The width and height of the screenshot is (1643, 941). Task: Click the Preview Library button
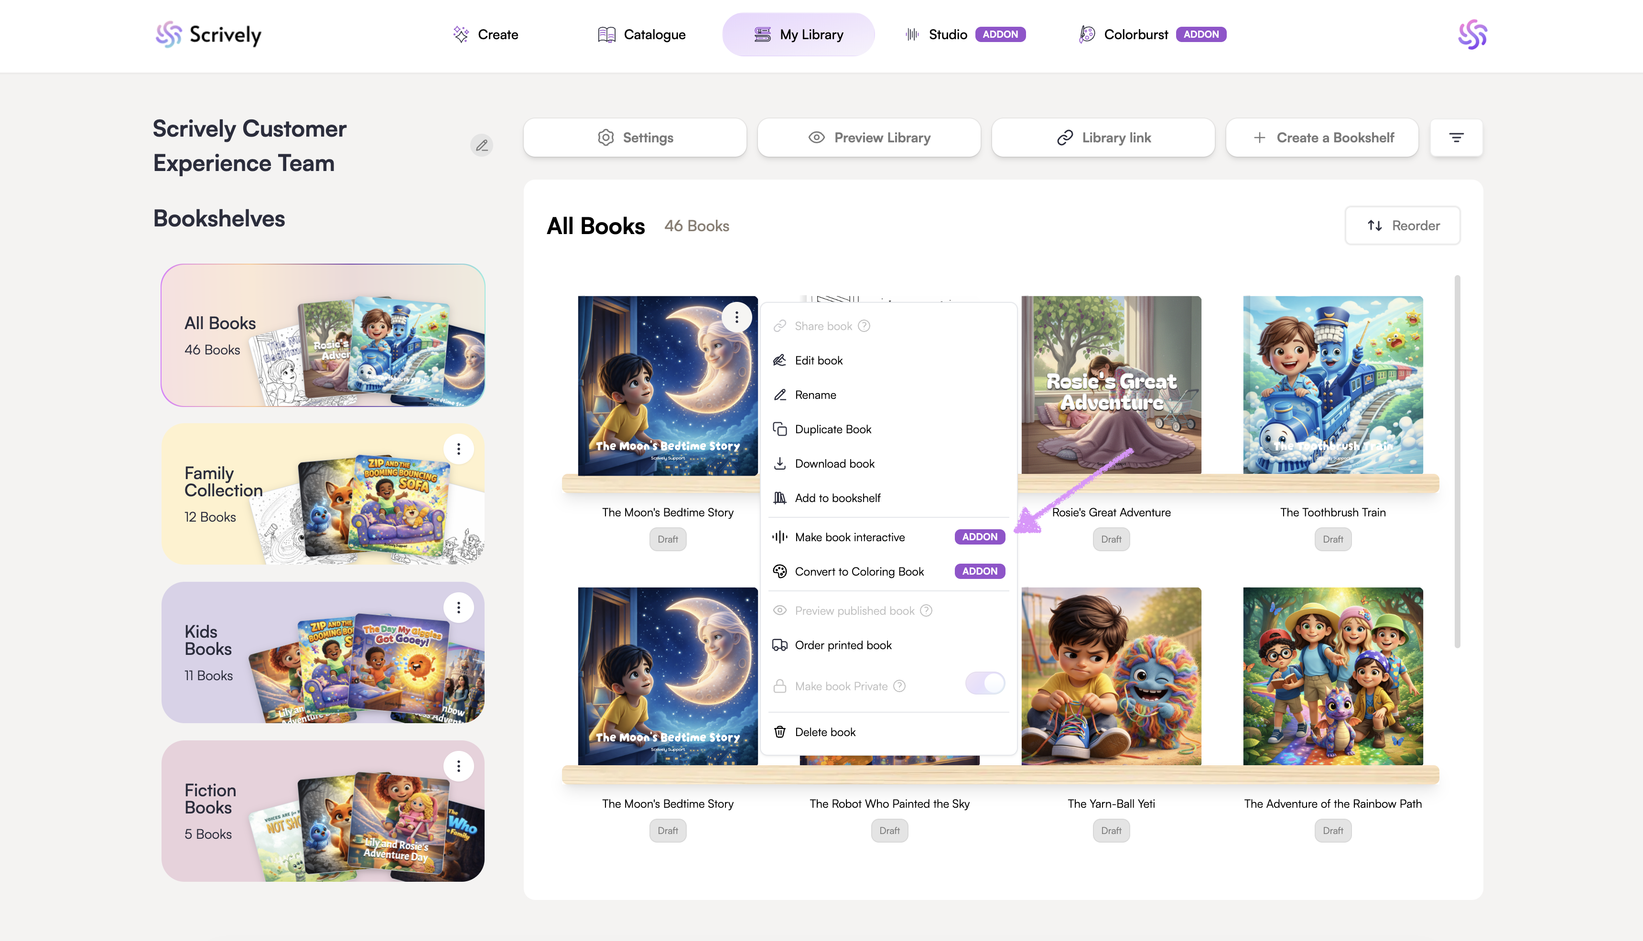pyautogui.click(x=868, y=138)
